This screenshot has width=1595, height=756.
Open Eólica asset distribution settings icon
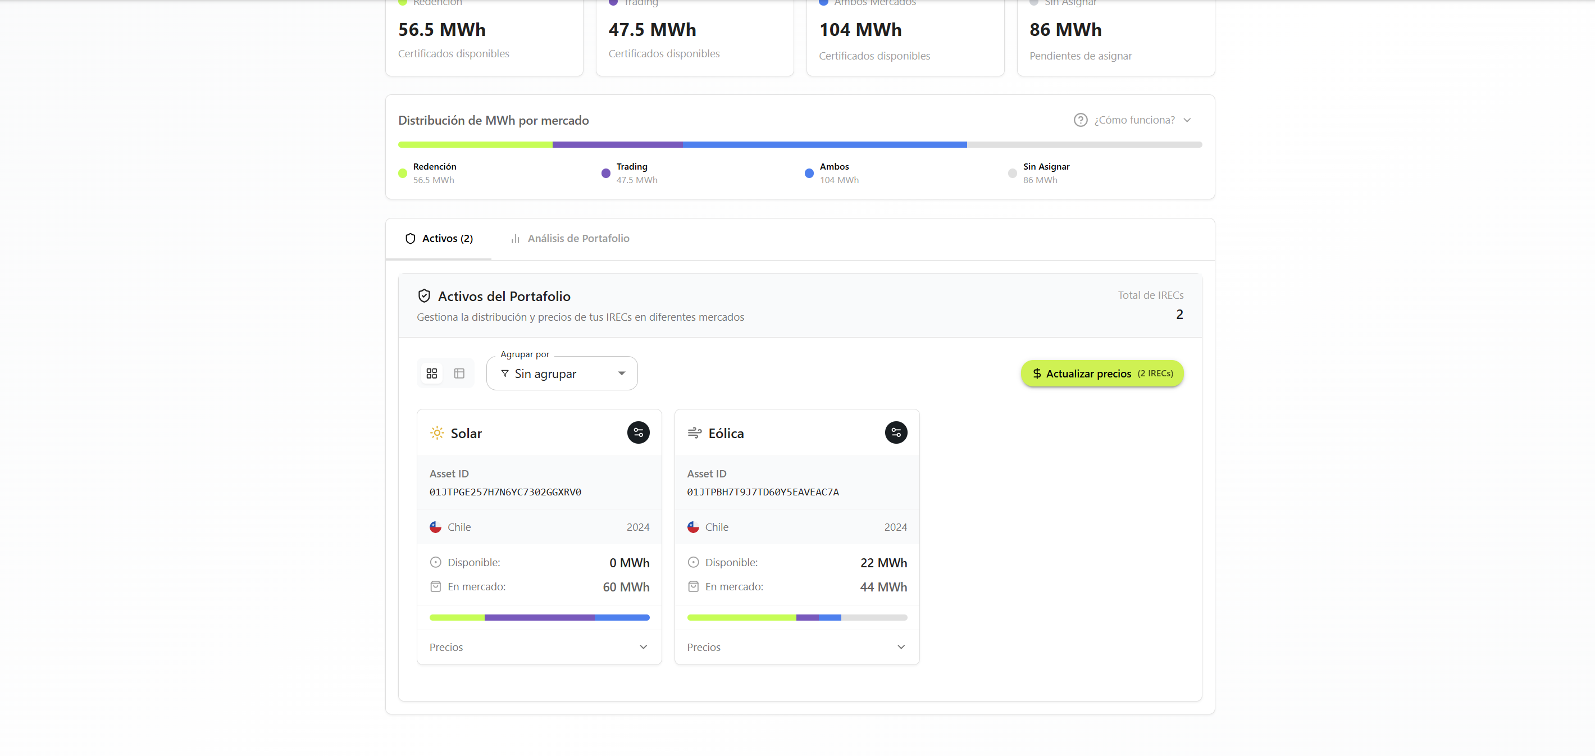coord(895,432)
